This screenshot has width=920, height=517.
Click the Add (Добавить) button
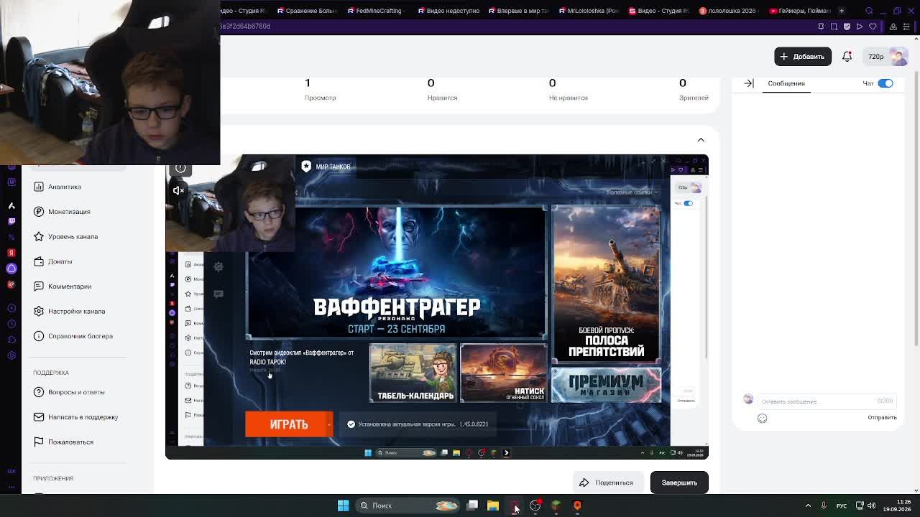(x=803, y=57)
